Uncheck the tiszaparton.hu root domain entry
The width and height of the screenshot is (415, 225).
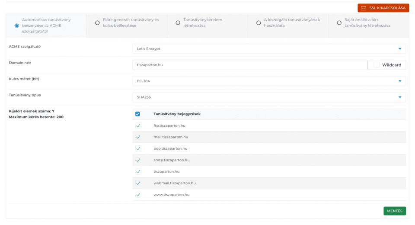coord(138,172)
